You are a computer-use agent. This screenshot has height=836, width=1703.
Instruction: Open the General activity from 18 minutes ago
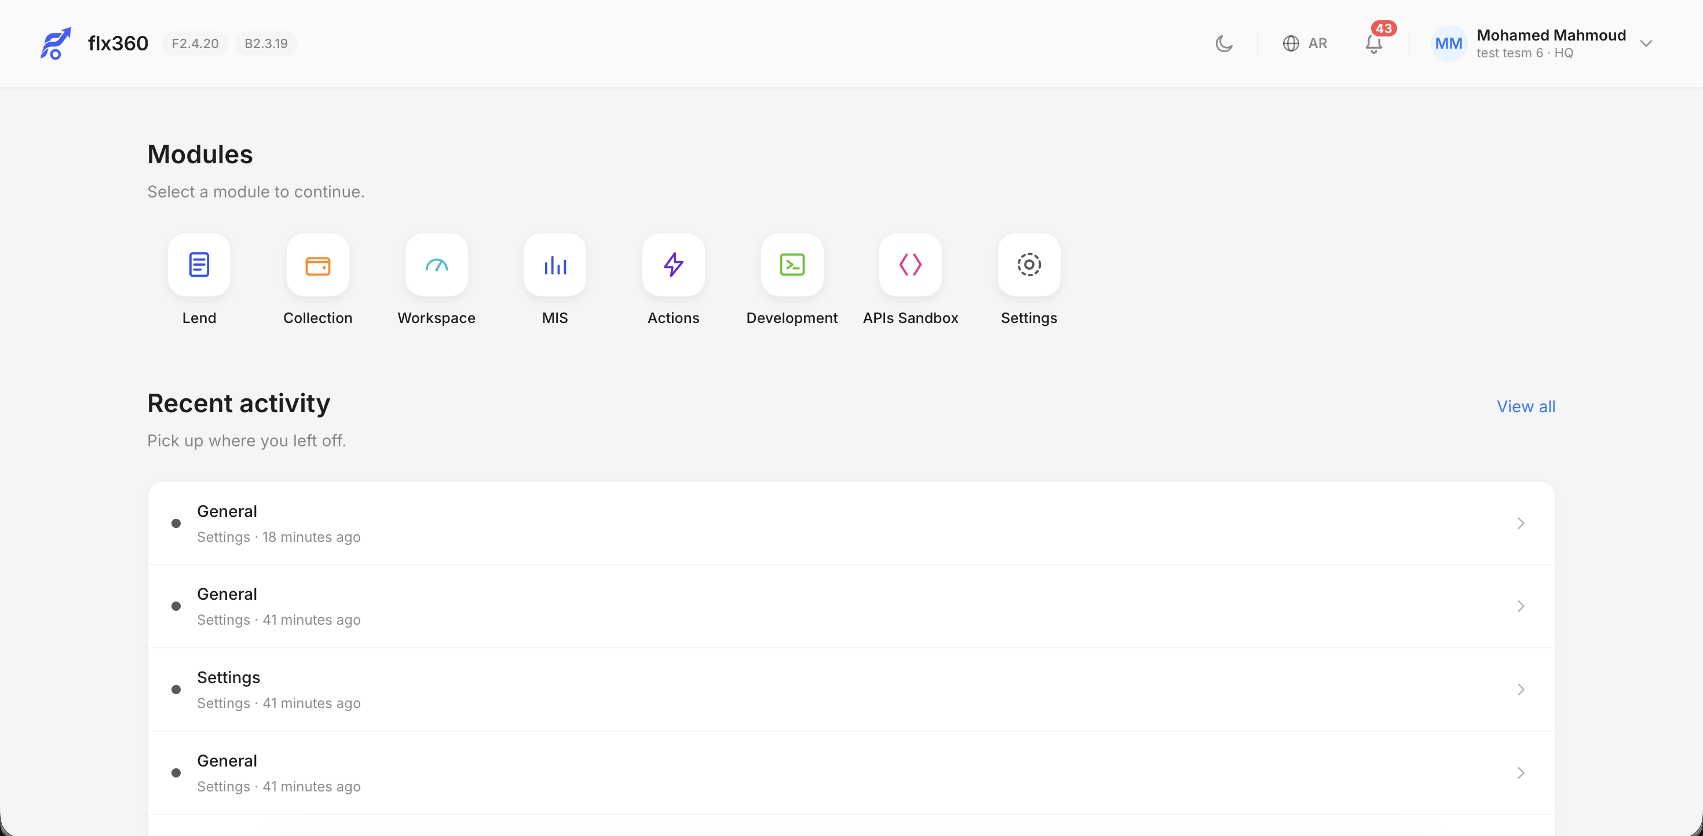[851, 523]
